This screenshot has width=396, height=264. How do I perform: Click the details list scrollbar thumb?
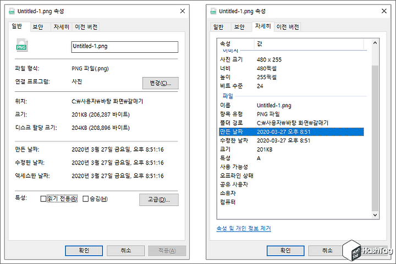[x=375, y=137]
